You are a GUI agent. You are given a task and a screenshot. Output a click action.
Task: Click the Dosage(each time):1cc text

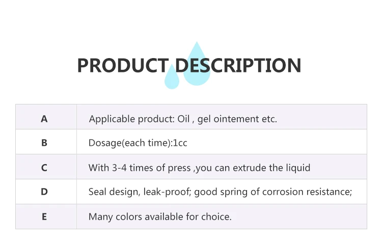pyautogui.click(x=138, y=143)
